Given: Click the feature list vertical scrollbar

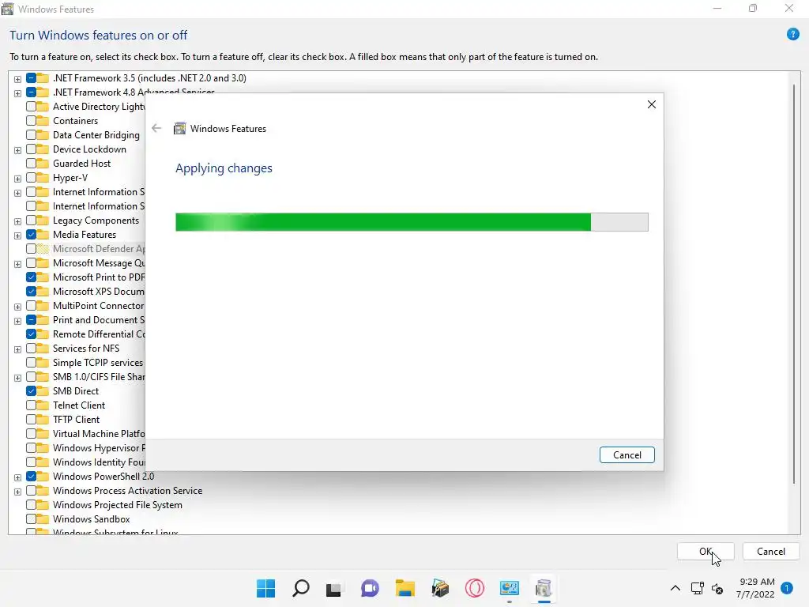Looking at the screenshot, I should (x=793, y=284).
